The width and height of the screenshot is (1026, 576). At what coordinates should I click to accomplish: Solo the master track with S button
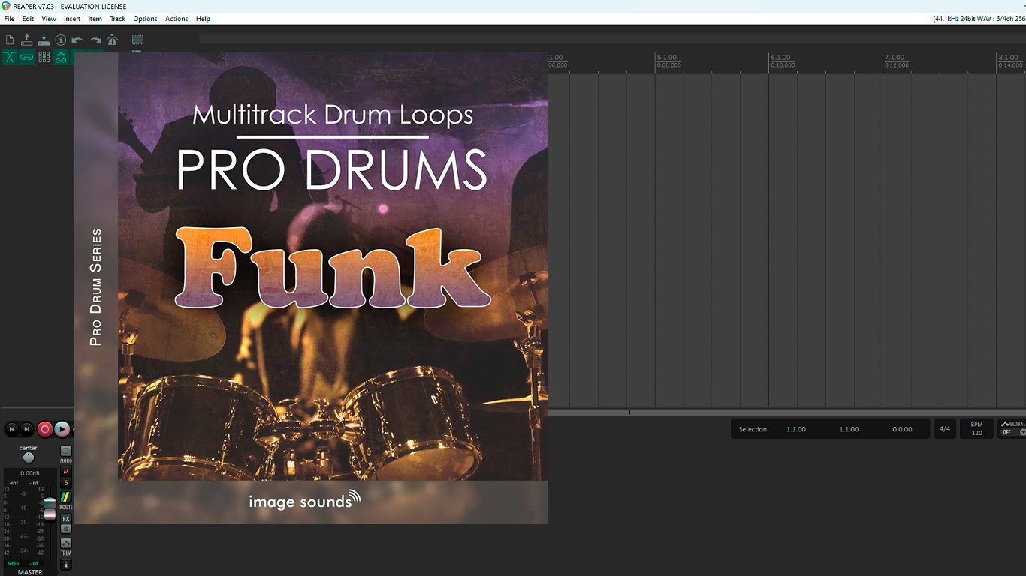point(66,482)
